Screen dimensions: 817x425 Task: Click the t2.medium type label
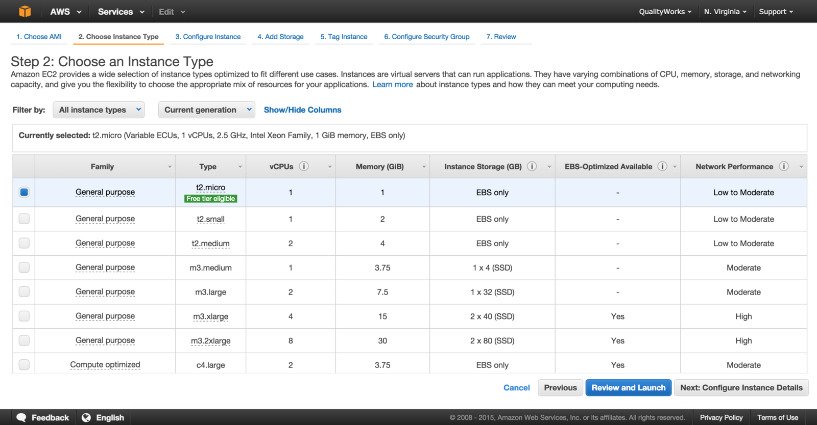(210, 244)
